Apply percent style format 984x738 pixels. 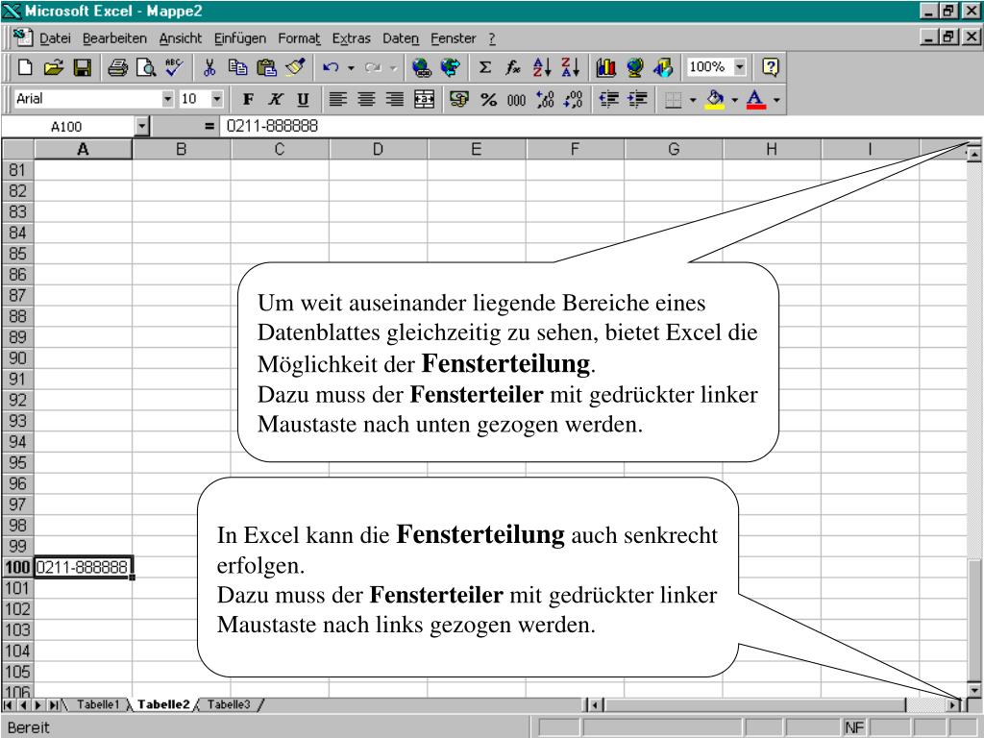(x=488, y=99)
